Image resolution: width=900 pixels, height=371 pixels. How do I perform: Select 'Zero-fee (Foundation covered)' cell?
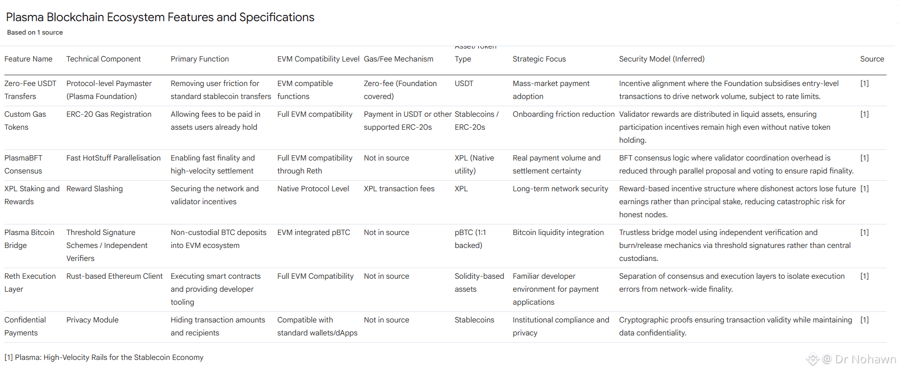coord(400,90)
